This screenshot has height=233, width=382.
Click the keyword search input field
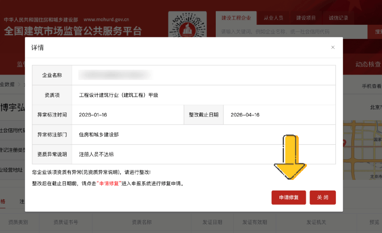tap(290, 32)
